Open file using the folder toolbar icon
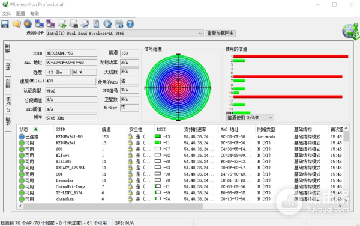Image resolution: width=360 pixels, height=226 pixels. 17,23
